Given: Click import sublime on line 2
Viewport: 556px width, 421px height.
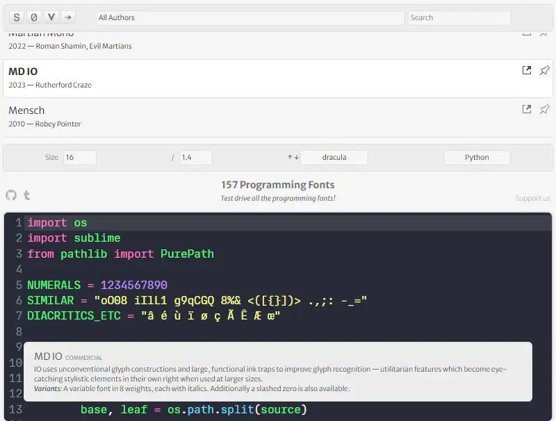Looking at the screenshot, I should [74, 238].
